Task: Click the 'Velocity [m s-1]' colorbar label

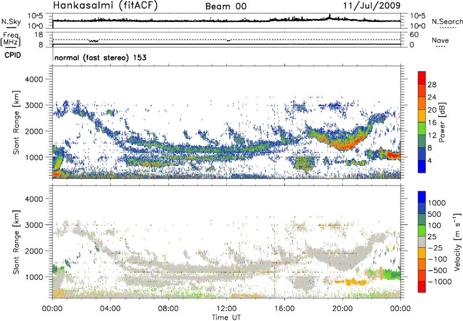Action: coord(457,242)
